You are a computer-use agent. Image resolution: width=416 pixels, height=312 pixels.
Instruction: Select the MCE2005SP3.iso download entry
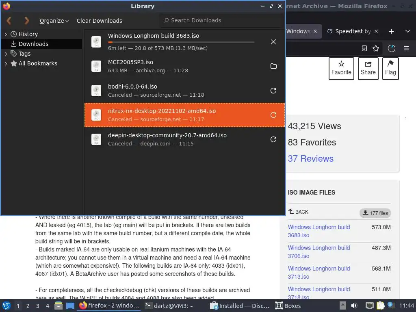[185, 66]
